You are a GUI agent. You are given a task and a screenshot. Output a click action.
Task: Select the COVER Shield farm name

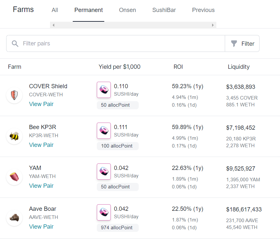point(48,86)
